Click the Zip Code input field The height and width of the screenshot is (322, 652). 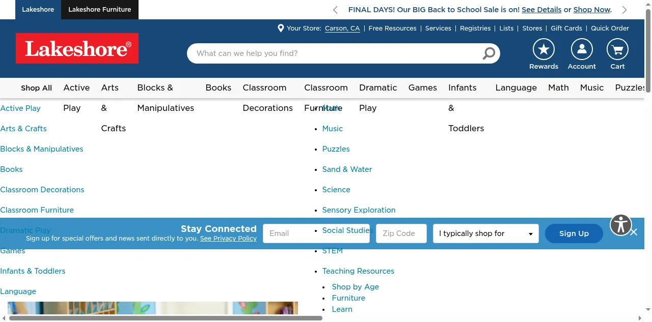pos(401,233)
